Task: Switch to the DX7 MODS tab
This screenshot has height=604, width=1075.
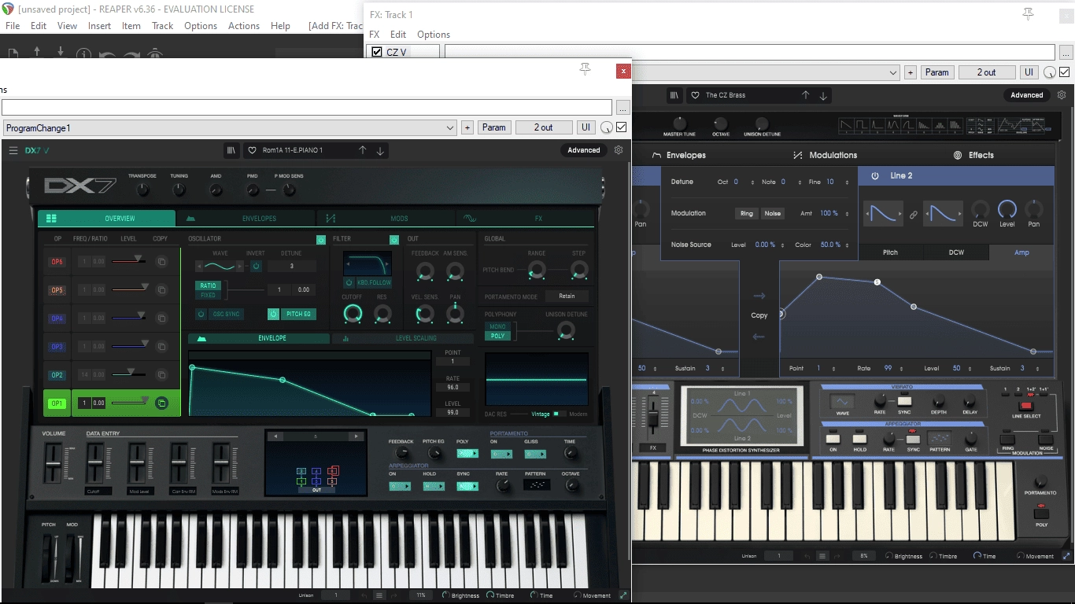Action: [386, 219]
